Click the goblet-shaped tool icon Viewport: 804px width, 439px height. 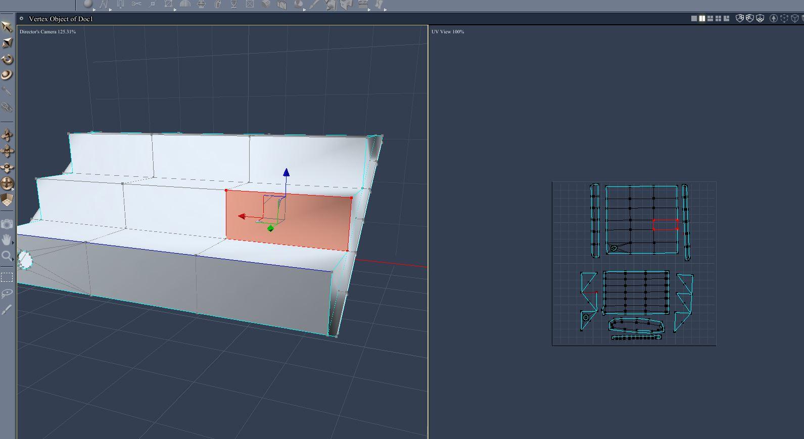coord(234,5)
